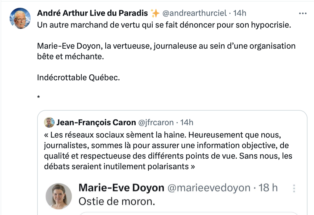Click the "Indécrottable Québec." line
Viewport: 314px width, 215px height.
point(78,77)
